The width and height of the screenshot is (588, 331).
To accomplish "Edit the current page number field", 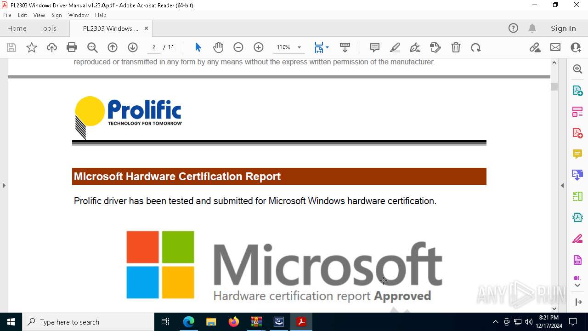I will [x=154, y=47].
